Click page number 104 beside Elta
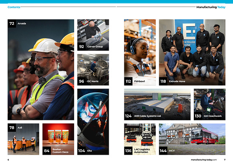The image size is (233, 164). 82,151
